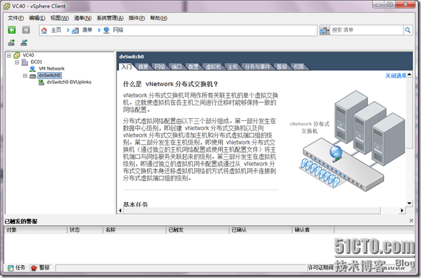Image resolution: width=421 pixels, height=278 pixels.
Task: Click the 任务 status bar button
Action: [16, 268]
